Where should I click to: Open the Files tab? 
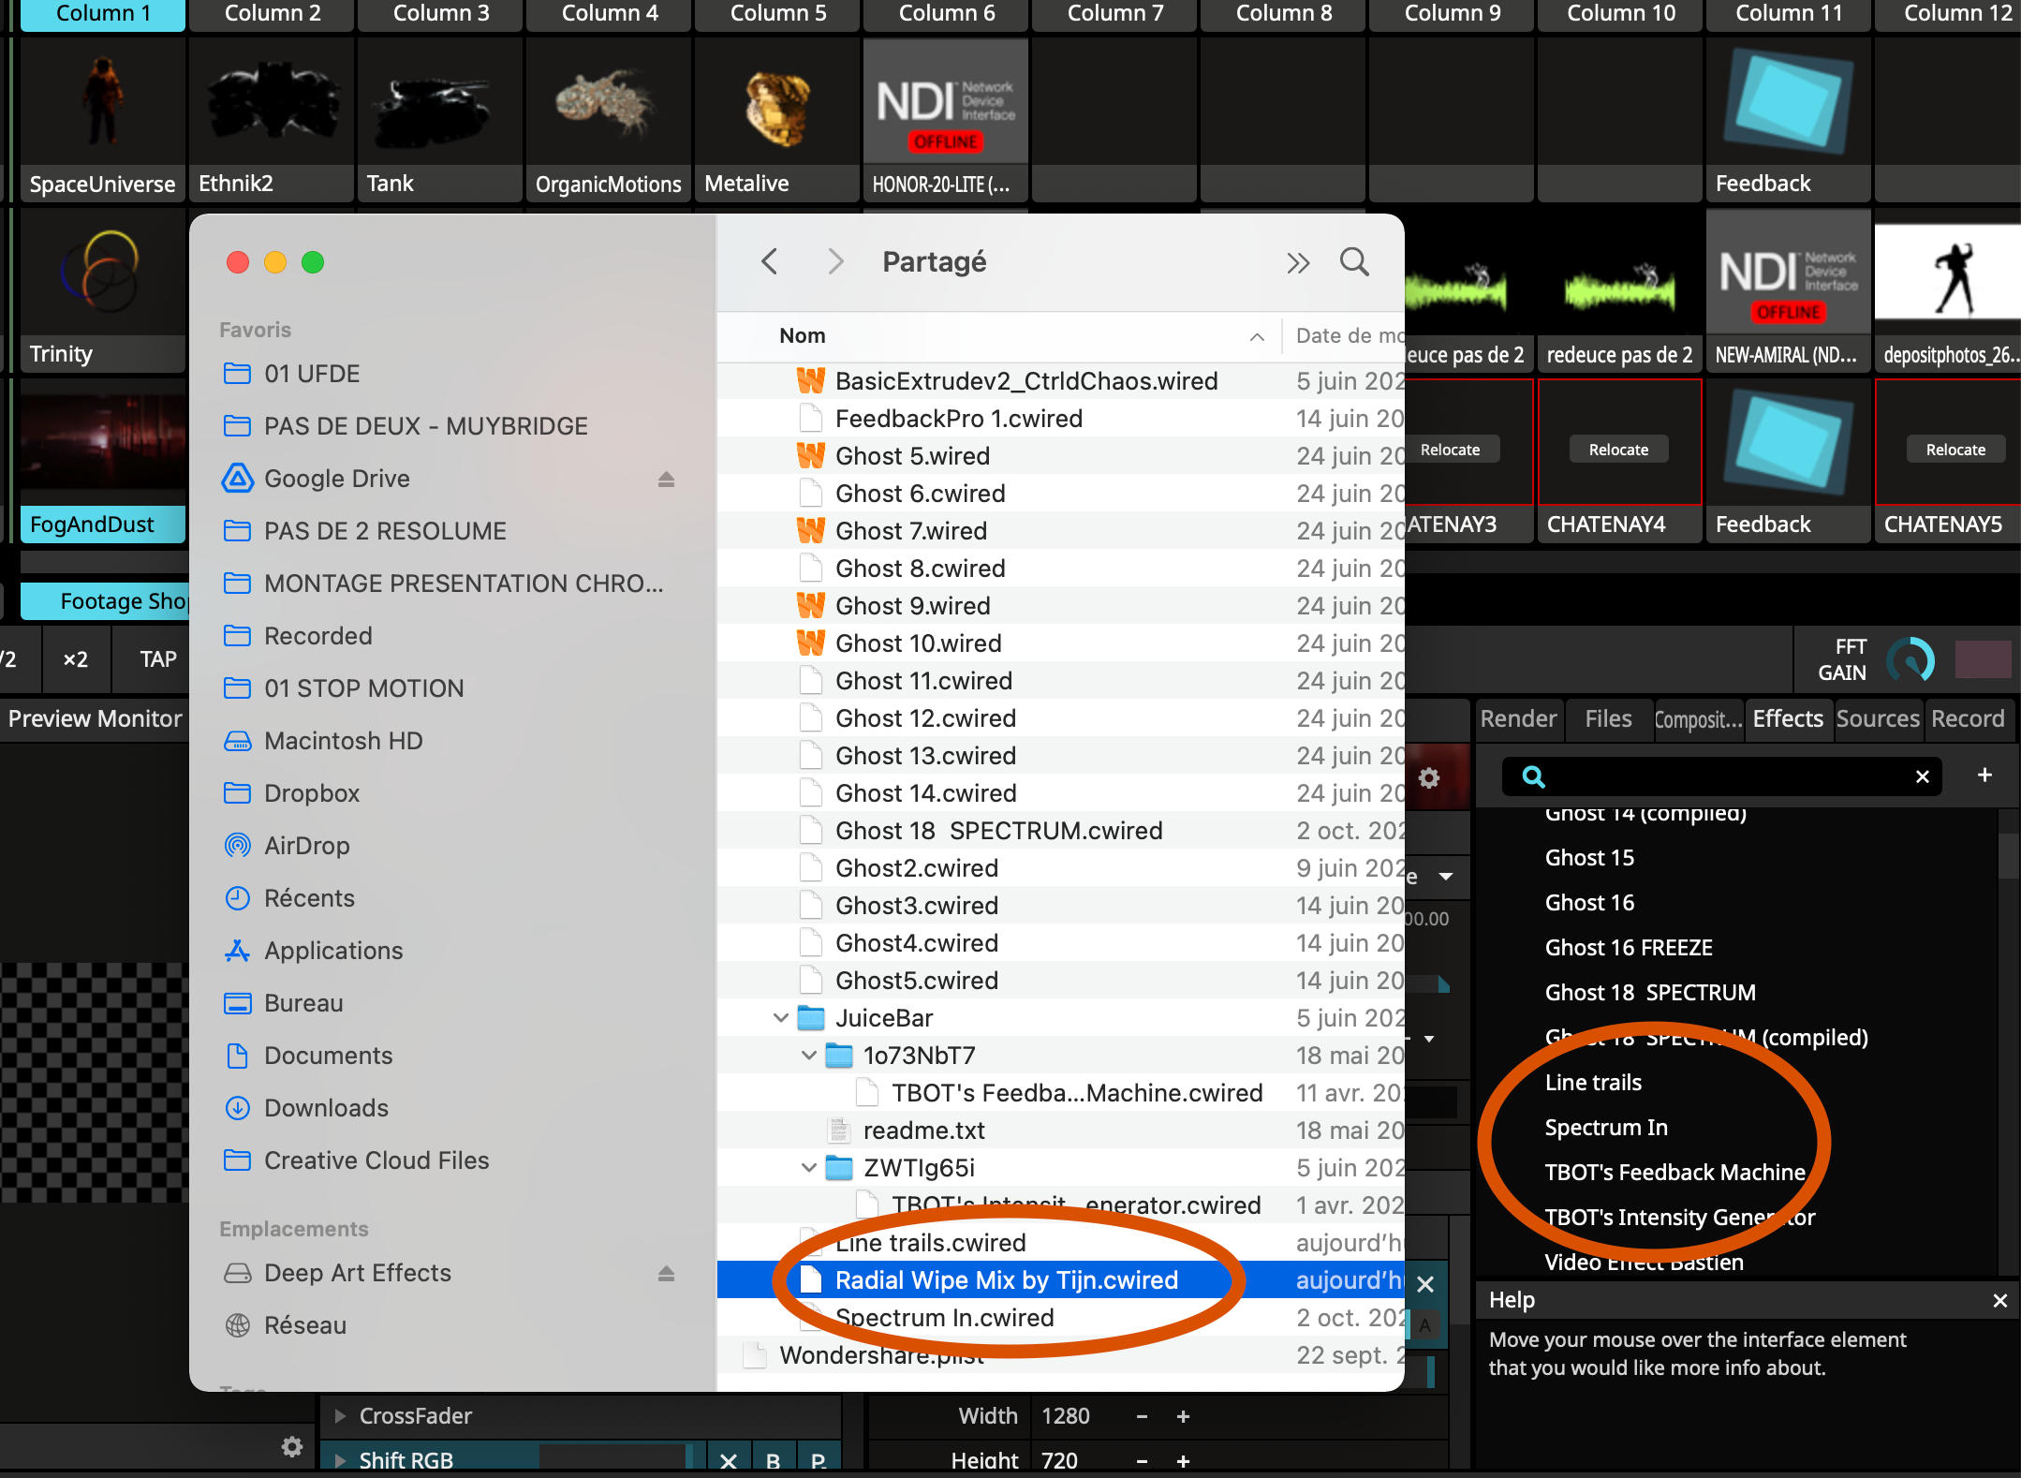click(1608, 718)
